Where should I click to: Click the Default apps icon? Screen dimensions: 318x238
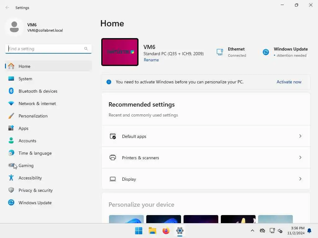pyautogui.click(x=113, y=136)
